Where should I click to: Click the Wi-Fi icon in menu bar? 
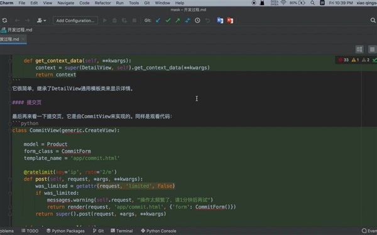(284, 3)
